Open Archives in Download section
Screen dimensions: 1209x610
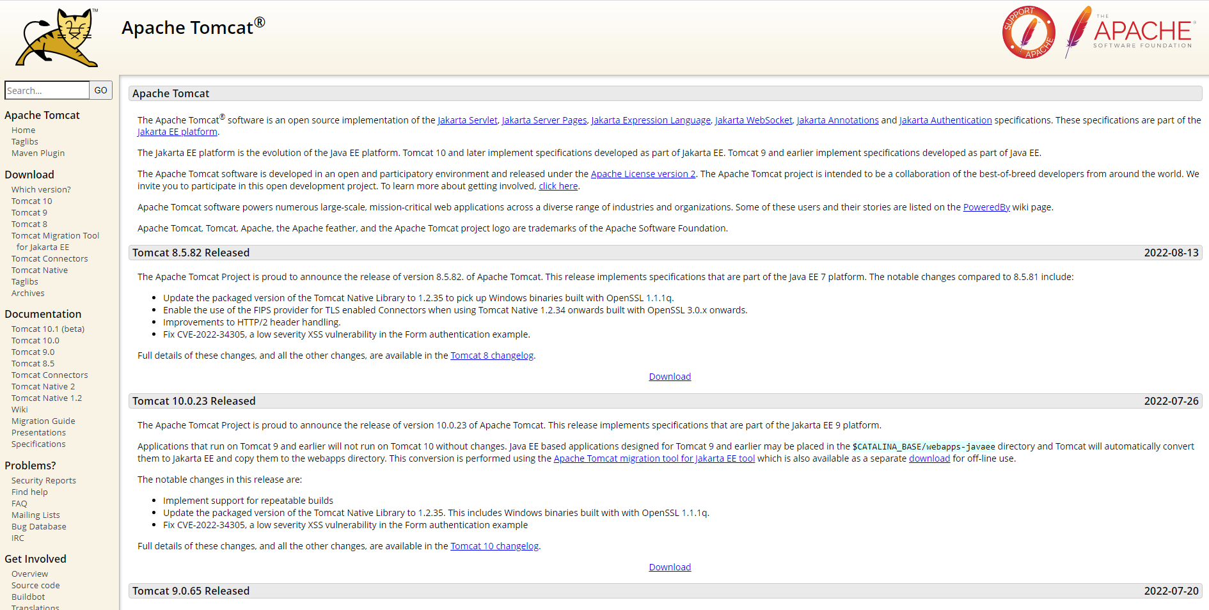(28, 293)
